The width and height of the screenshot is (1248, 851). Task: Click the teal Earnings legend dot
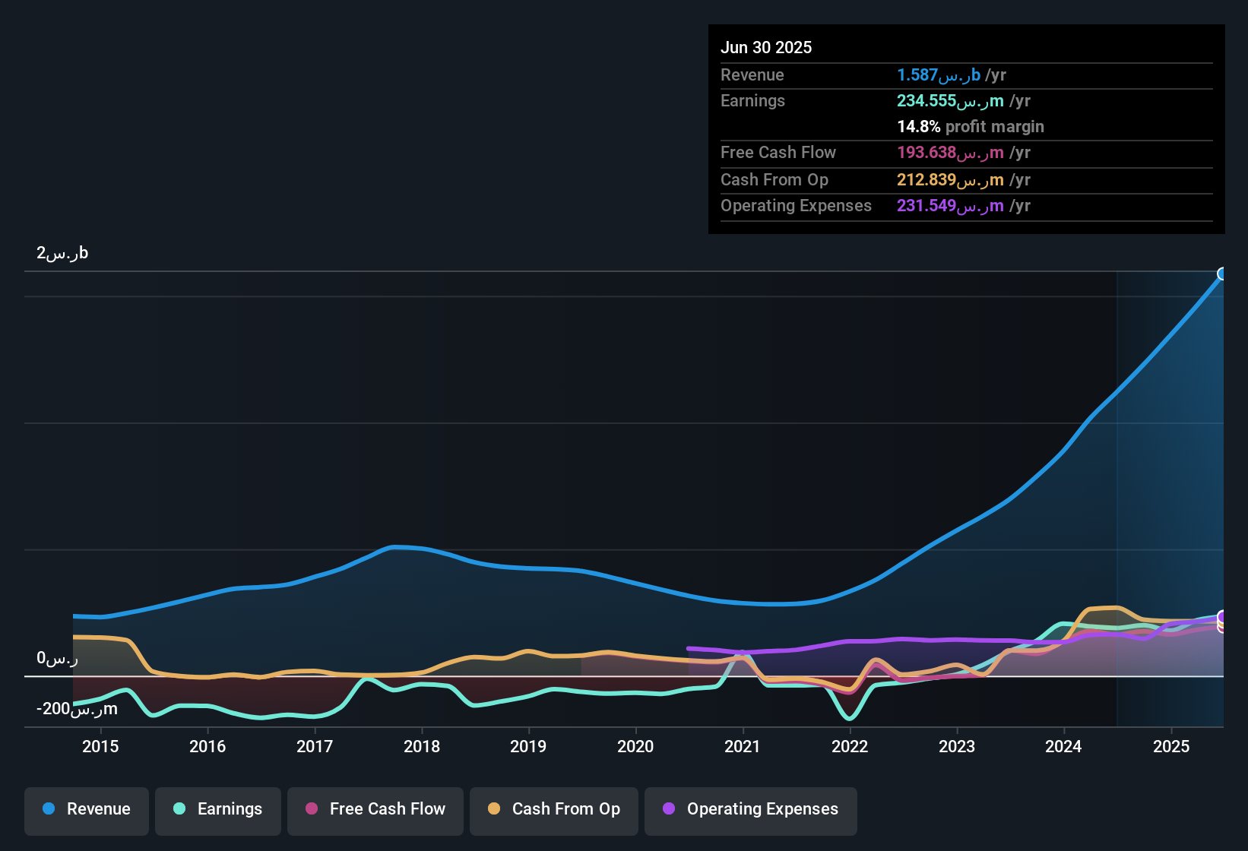coord(179,809)
